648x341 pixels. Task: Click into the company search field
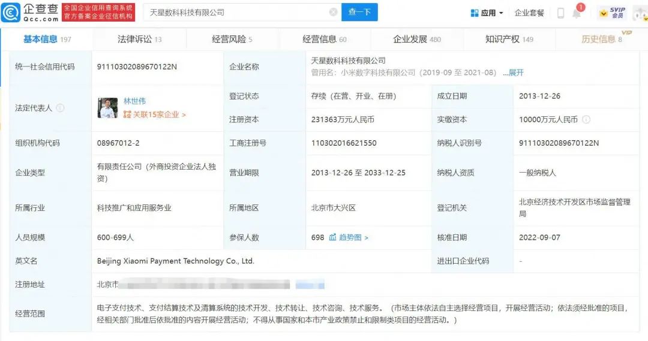(237, 12)
